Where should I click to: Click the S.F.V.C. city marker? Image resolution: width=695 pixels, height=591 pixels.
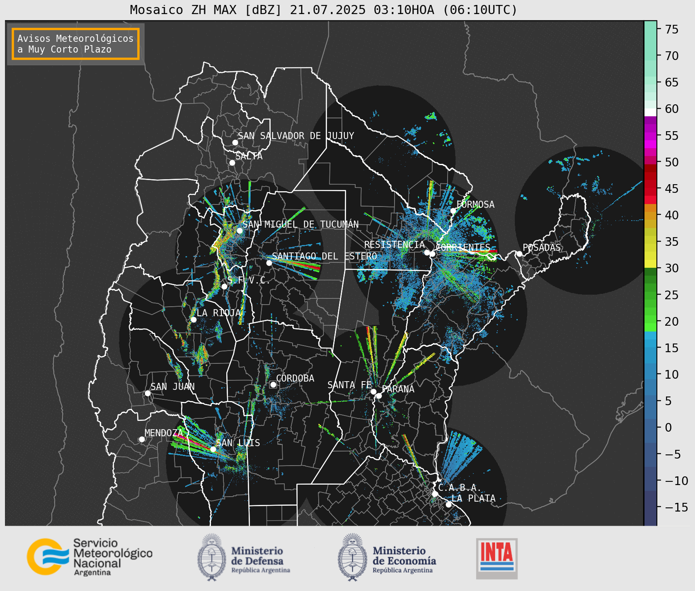(x=224, y=286)
